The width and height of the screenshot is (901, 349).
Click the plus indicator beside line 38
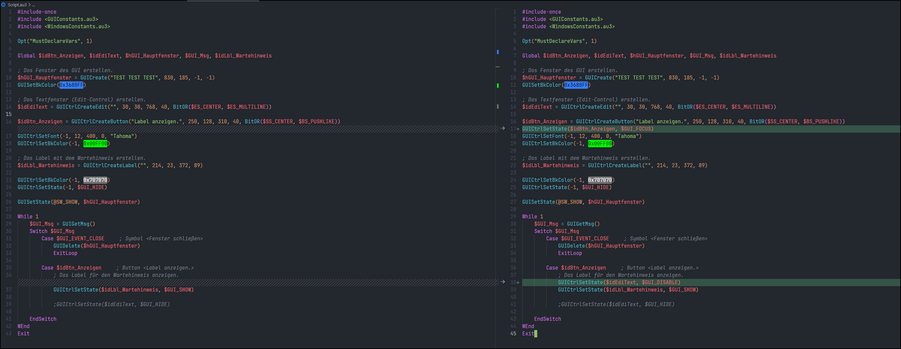coord(518,283)
